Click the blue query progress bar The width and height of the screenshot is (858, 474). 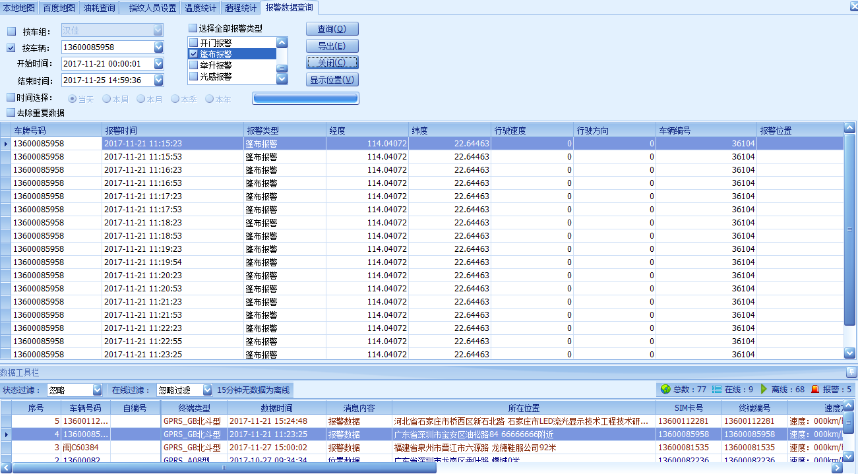click(x=305, y=98)
